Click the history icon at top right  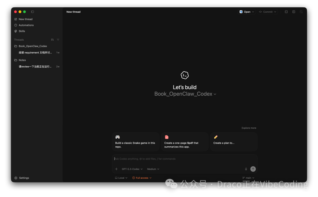[x=301, y=11]
